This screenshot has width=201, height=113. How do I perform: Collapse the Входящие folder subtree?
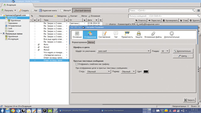pos(4,18)
